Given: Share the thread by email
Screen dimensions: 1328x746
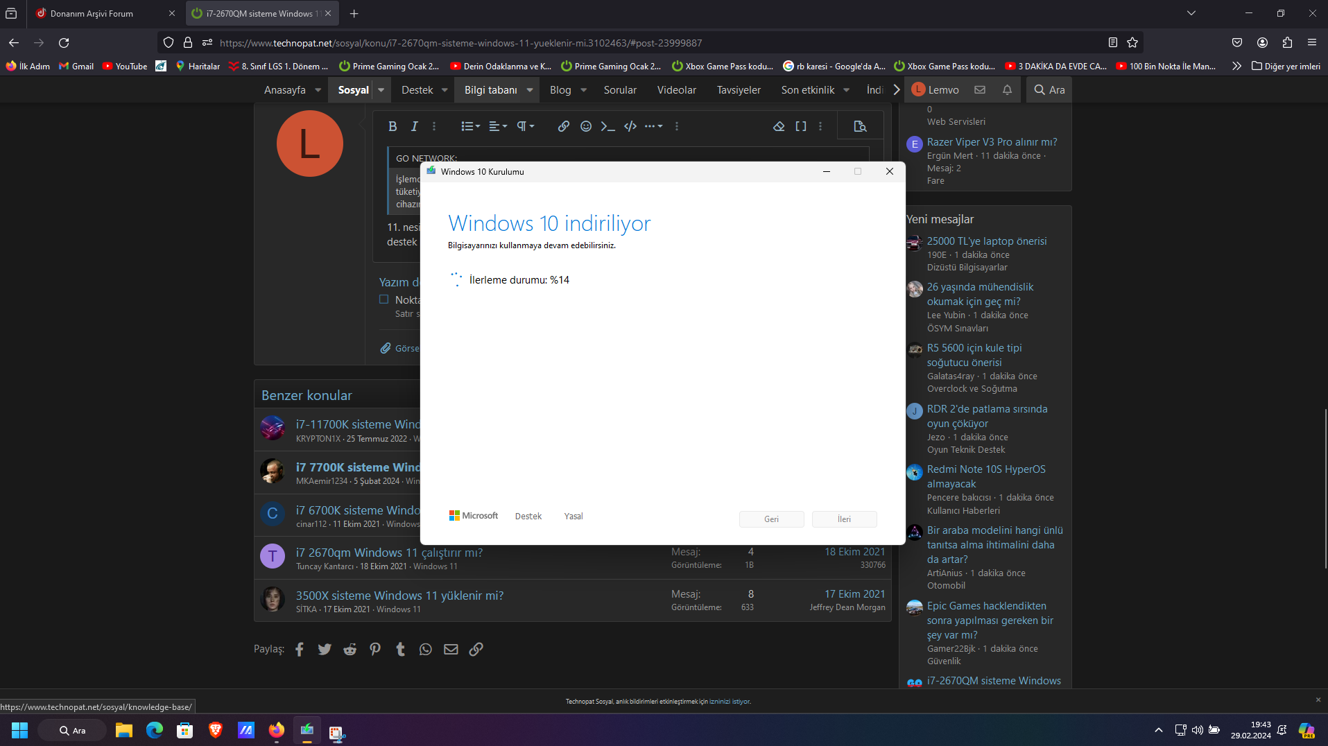Looking at the screenshot, I should click(451, 649).
